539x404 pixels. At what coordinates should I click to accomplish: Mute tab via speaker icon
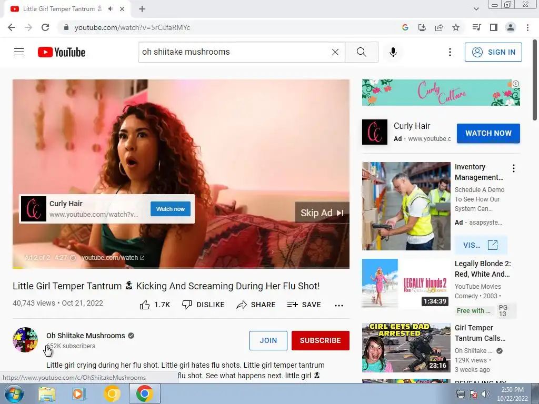click(x=111, y=9)
